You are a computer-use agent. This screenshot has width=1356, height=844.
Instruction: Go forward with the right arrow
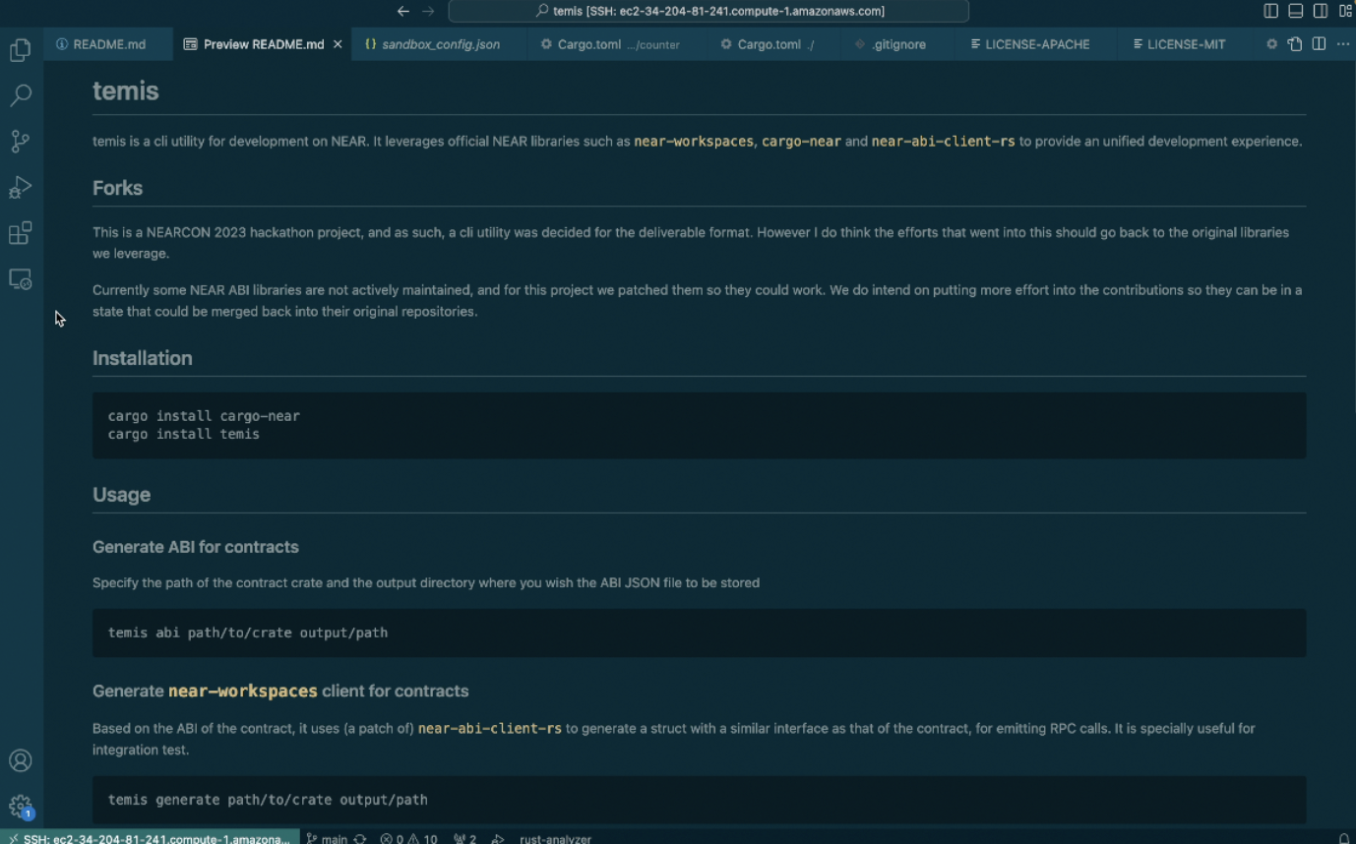(428, 11)
